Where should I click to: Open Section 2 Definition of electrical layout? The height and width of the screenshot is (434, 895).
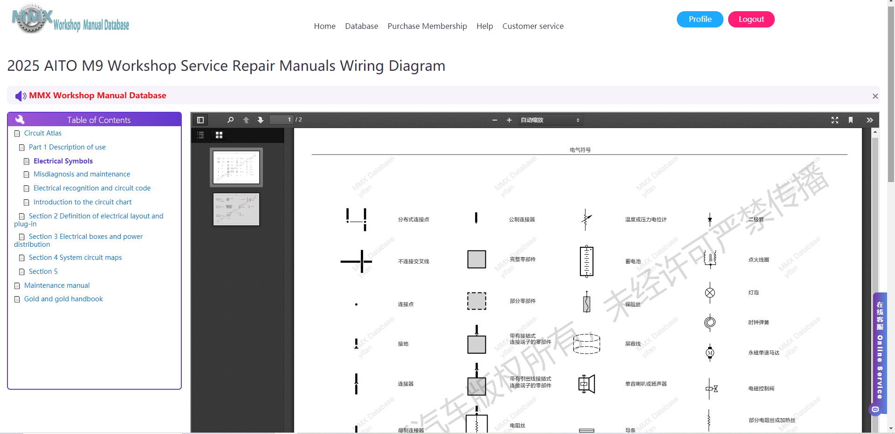[89, 220]
